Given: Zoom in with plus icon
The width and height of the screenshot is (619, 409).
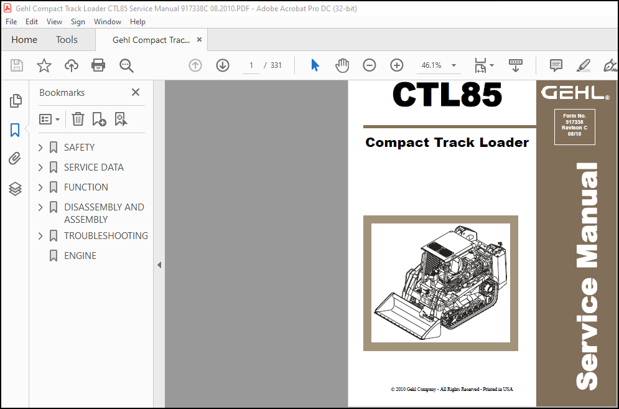Looking at the screenshot, I should click(397, 65).
